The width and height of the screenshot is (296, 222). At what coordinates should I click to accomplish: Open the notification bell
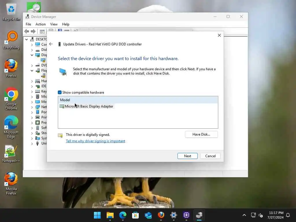[288, 215]
